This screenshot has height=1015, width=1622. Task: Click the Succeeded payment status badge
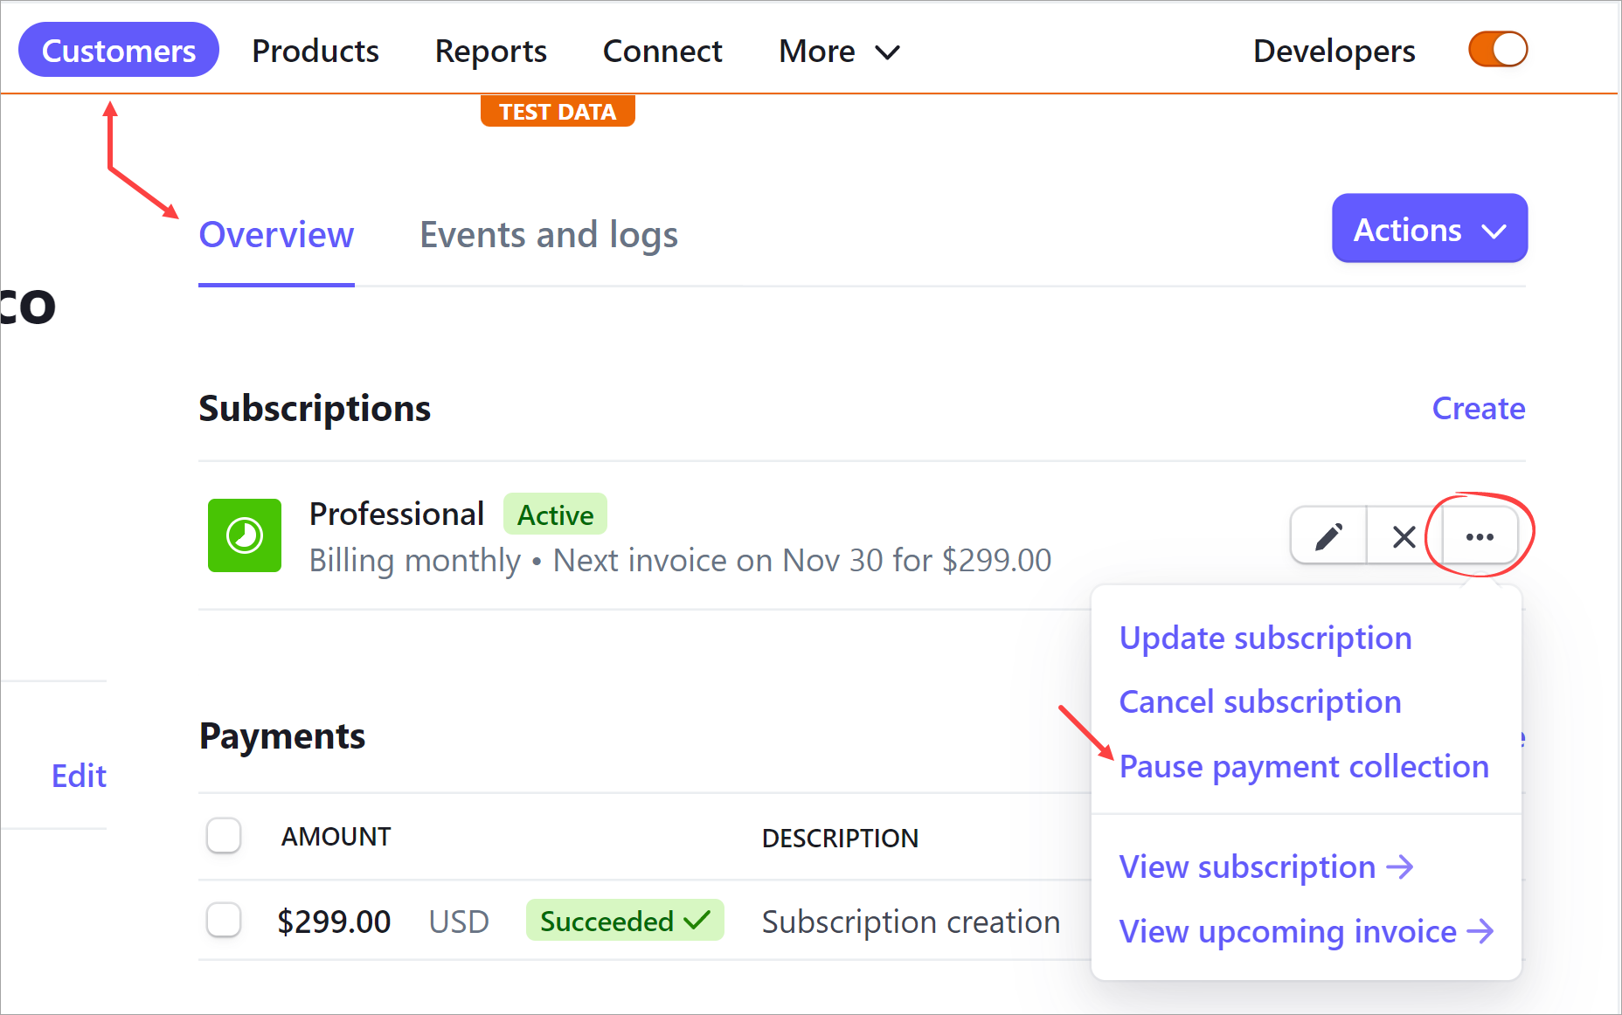point(624,921)
